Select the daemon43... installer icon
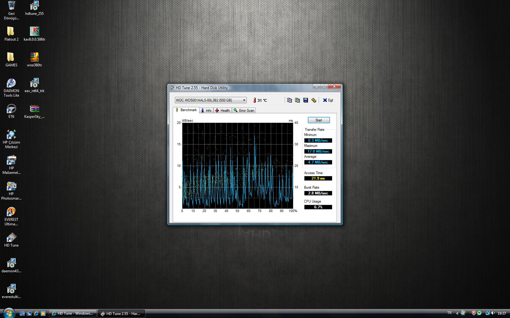Image resolution: width=510 pixels, height=318 pixels. [x=12, y=266]
